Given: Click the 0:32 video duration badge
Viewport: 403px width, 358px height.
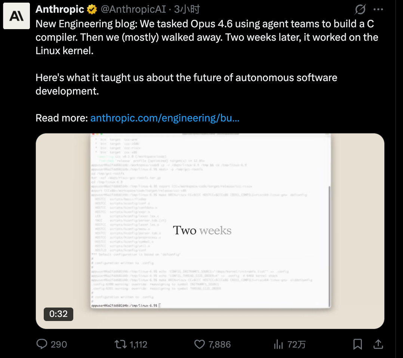Looking at the screenshot, I should (58, 314).
